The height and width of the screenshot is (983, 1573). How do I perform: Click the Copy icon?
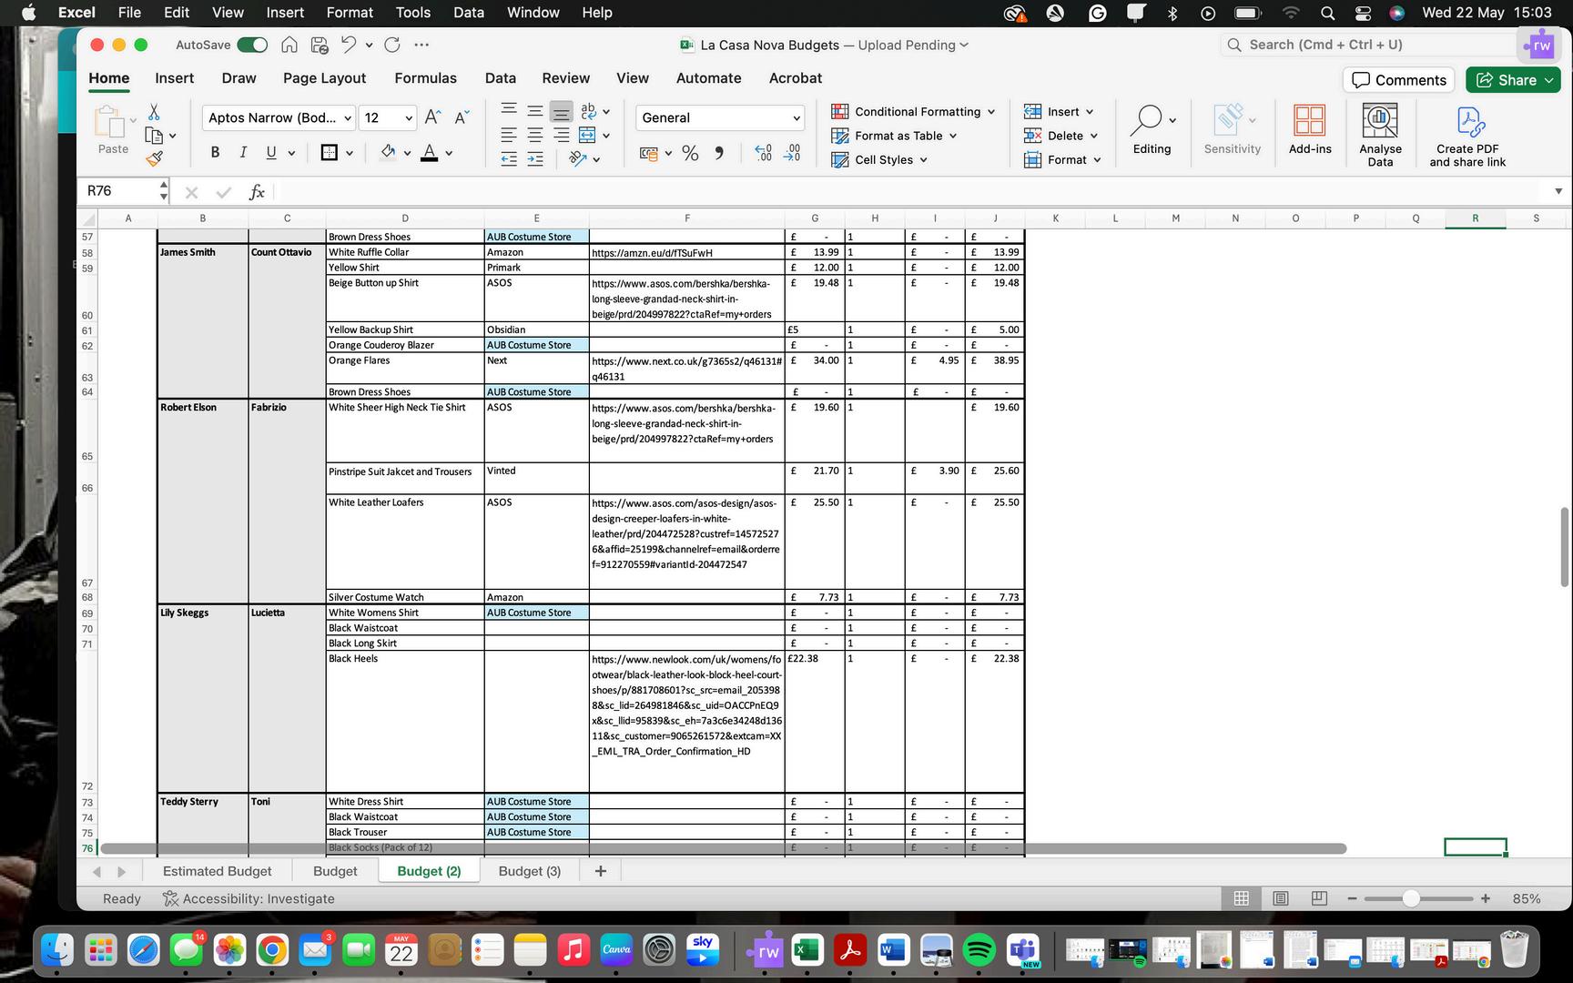coord(154,136)
